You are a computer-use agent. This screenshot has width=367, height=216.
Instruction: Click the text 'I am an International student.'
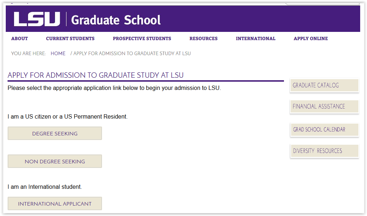click(x=45, y=187)
